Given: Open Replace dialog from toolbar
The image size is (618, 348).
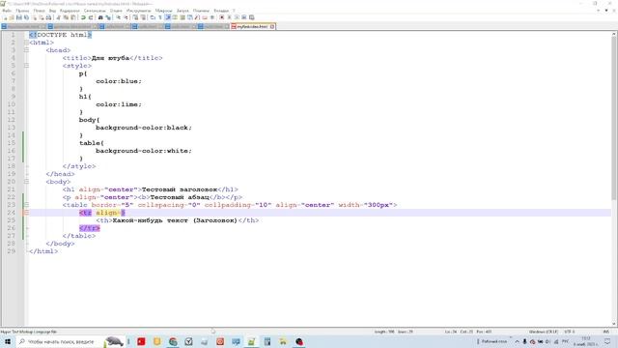Looking at the screenshot, I should click(x=108, y=17).
